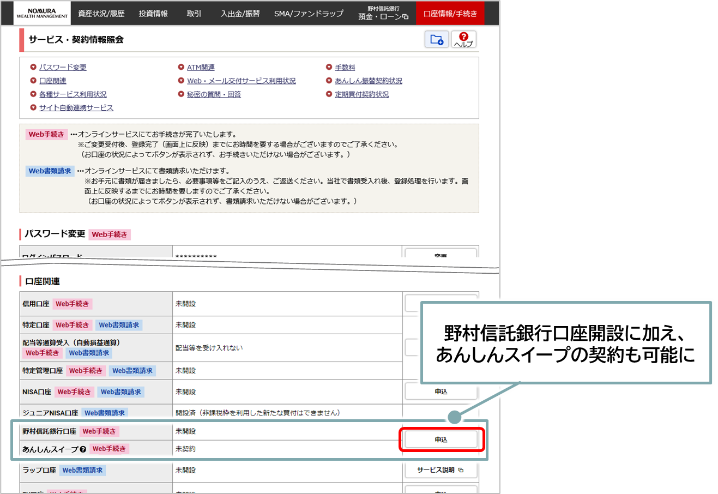
Task: Open the 資産状況/履歴 menu
Action: click(101, 14)
